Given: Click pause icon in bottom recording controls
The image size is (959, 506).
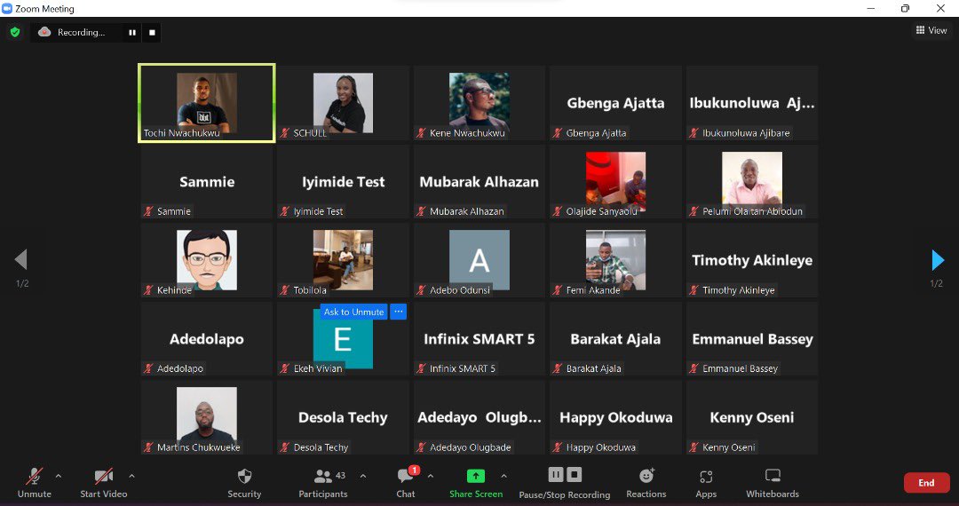Looking at the screenshot, I should [555, 474].
